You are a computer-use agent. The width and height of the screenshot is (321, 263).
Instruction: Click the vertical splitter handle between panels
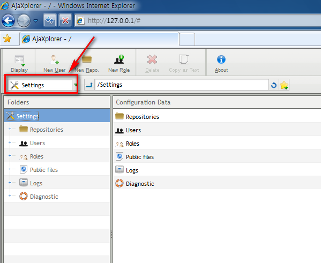click(111, 234)
